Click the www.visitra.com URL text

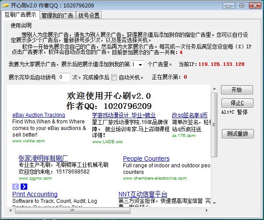click(x=29, y=141)
